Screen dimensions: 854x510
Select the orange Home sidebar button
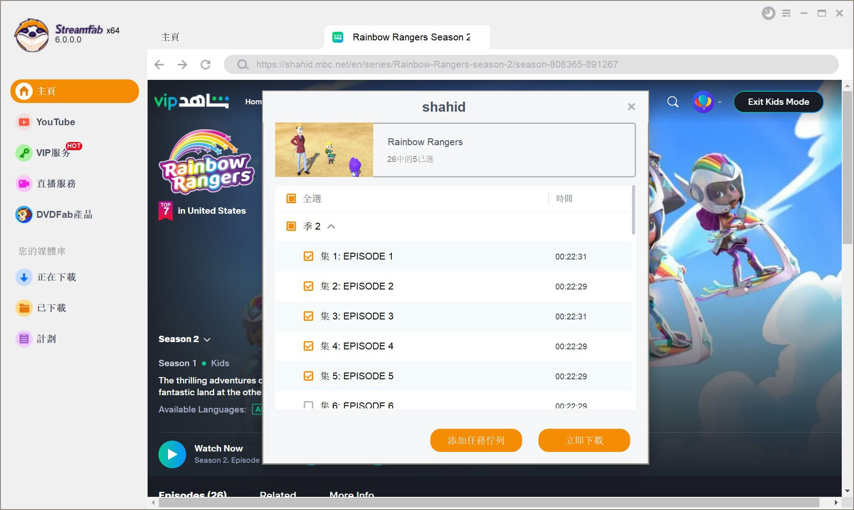tap(74, 91)
